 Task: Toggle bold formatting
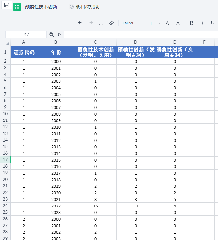coord(191,23)
